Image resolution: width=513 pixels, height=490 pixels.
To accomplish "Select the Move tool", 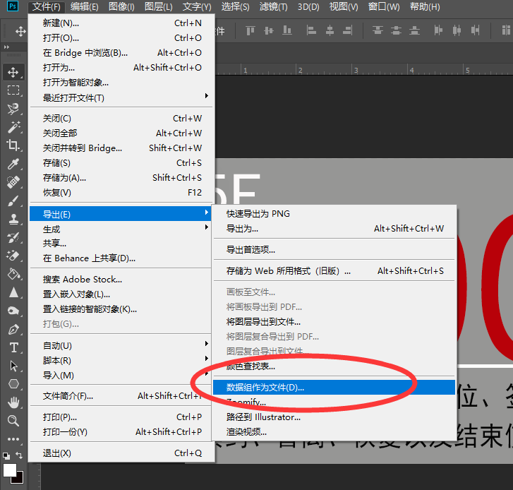I will 13,71.
